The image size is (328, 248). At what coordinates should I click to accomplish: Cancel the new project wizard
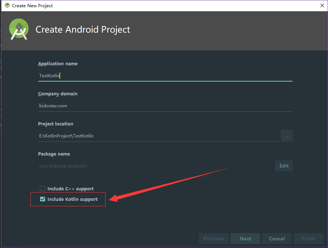point(277,239)
